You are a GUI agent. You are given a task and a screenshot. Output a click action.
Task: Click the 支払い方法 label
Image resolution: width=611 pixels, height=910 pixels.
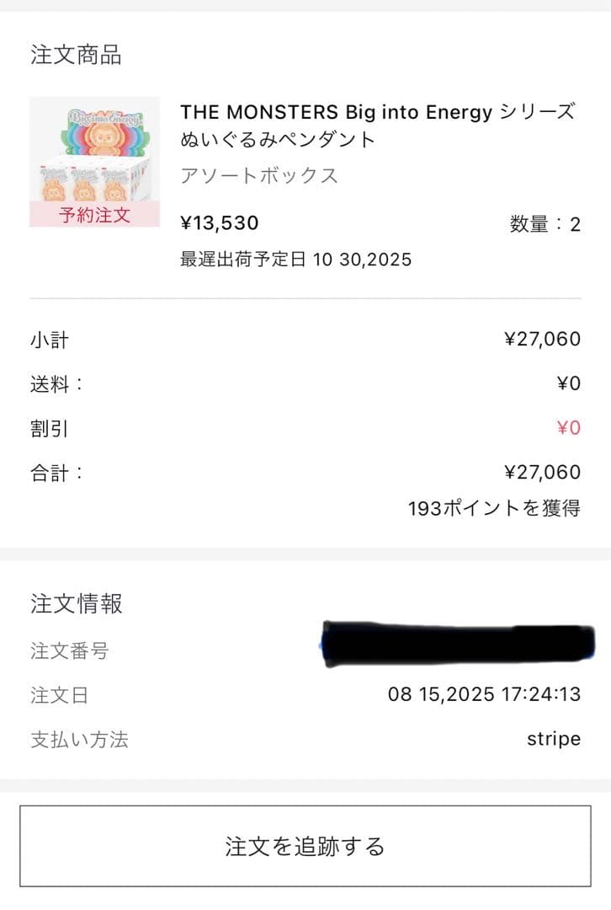click(x=79, y=740)
